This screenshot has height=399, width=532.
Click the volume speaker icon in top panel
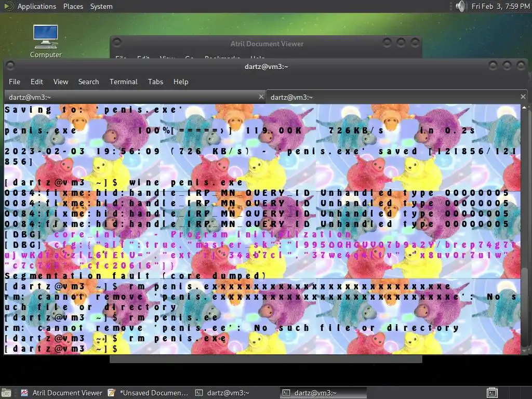click(x=460, y=6)
